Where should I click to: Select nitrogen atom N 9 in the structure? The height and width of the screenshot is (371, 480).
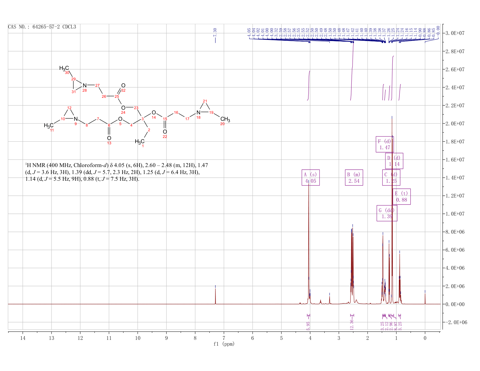tap(76, 119)
